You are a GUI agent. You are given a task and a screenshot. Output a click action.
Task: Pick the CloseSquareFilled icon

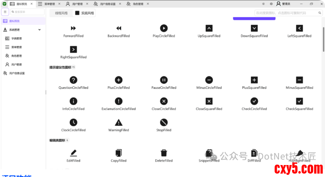[209, 101]
